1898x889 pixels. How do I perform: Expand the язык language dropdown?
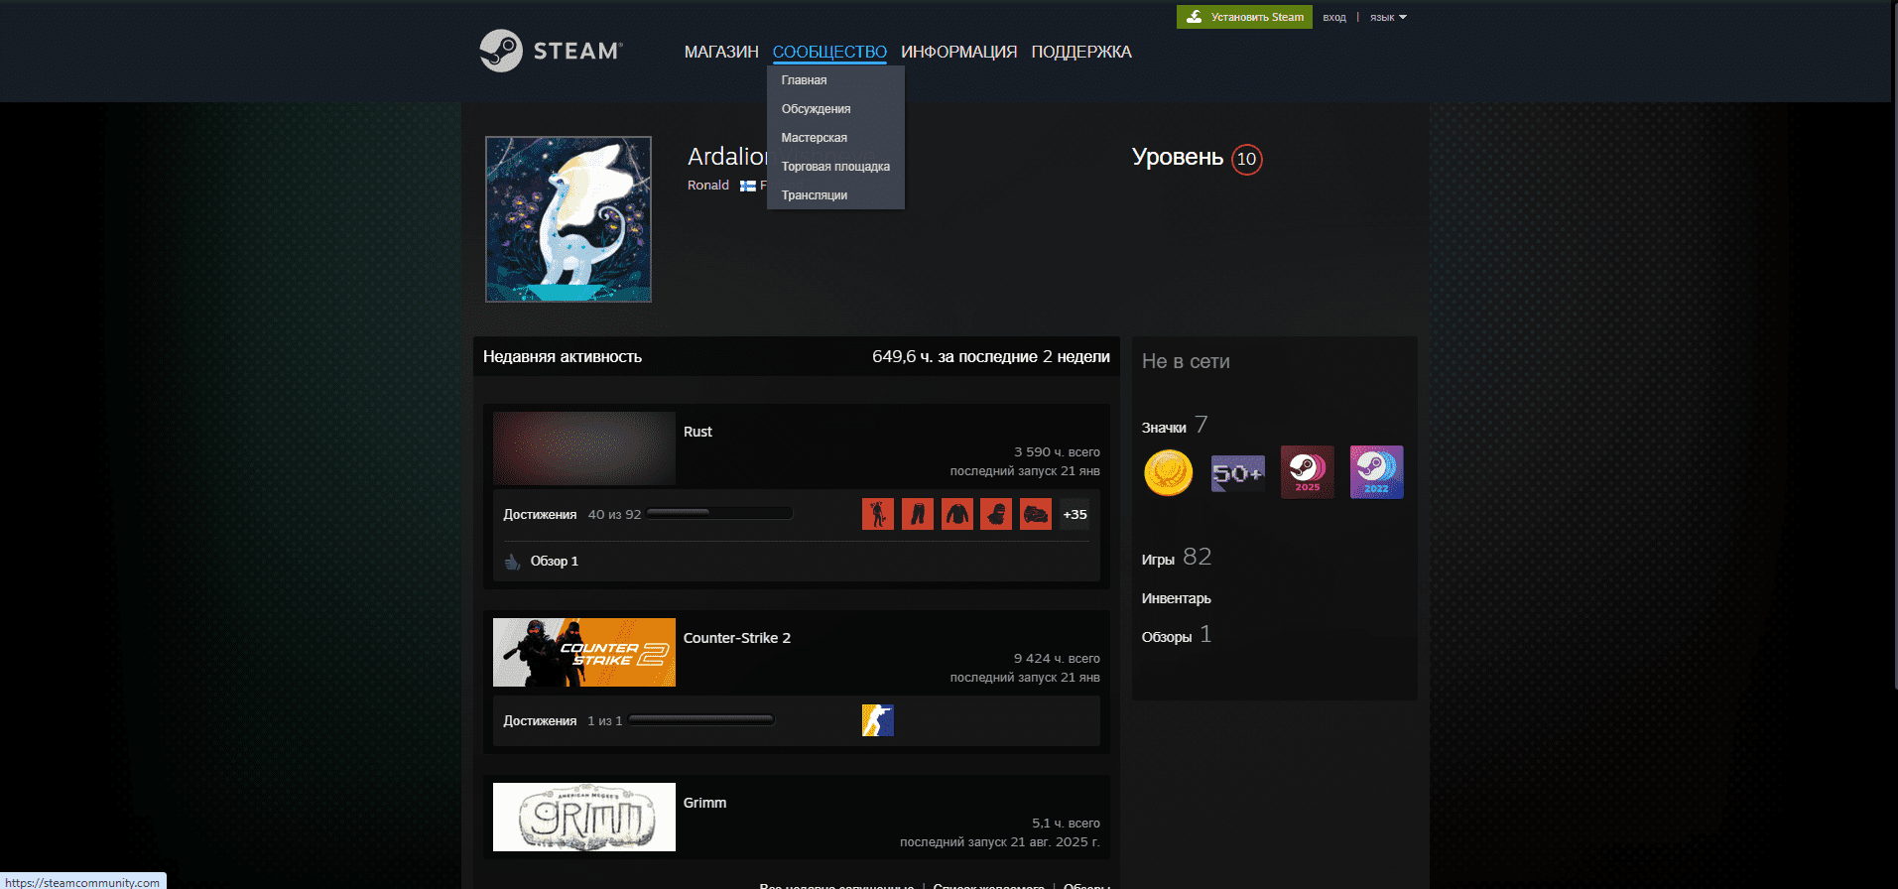coord(1388,17)
